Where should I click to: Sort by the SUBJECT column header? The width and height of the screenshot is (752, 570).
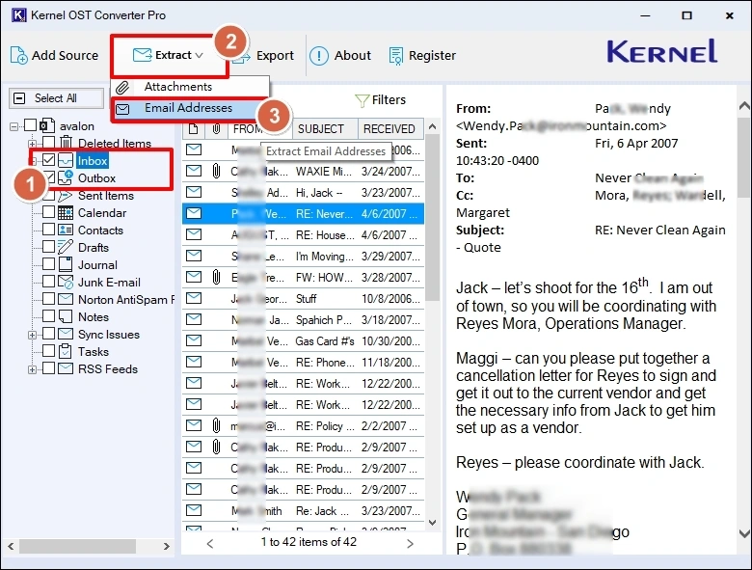click(x=325, y=129)
